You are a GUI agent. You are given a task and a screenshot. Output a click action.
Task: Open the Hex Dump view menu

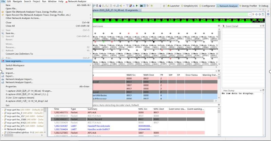pyautogui.click(x=260, y=90)
